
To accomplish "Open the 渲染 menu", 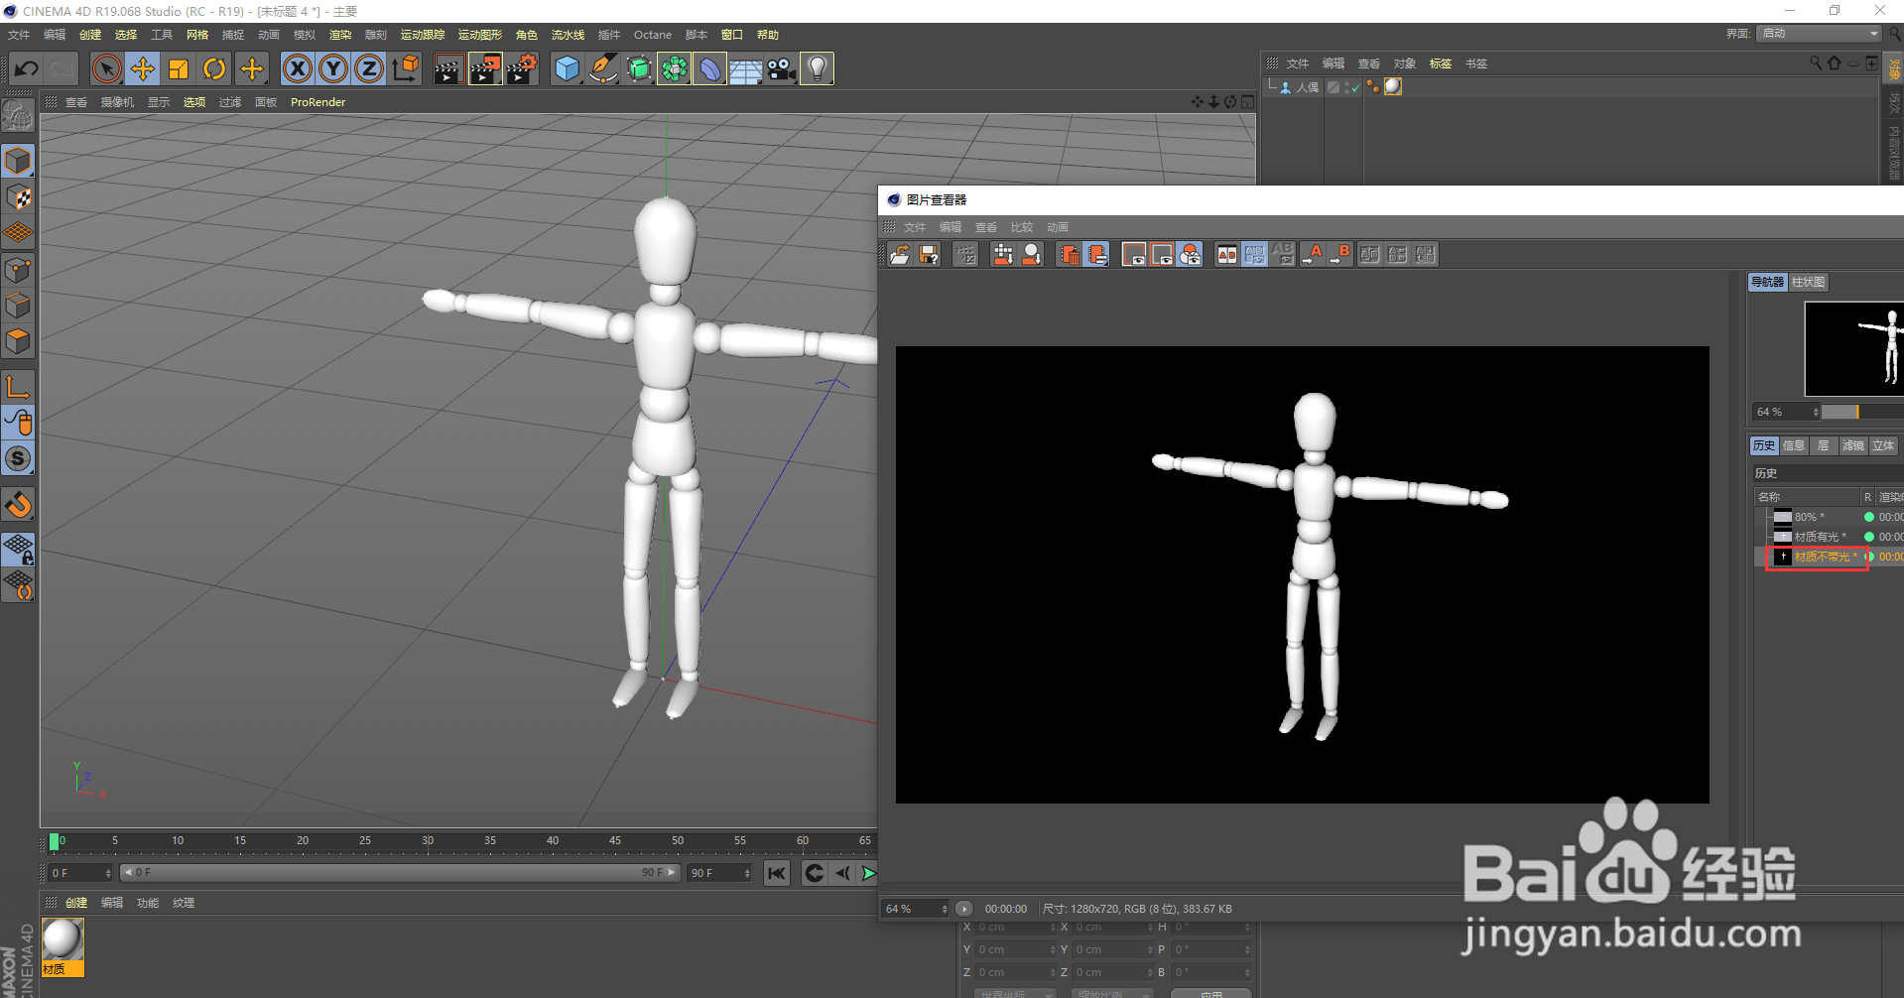I will [340, 35].
